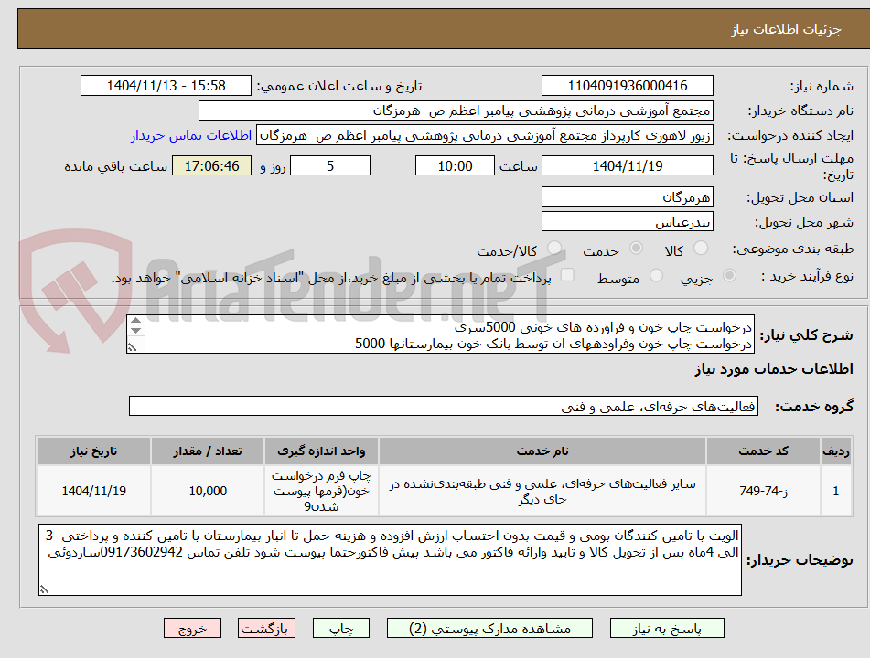This screenshot has width=870, height=658.
Task: Click the service group field
Action: (444, 407)
